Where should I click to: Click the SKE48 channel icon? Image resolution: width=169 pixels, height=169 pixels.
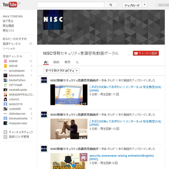point(5,66)
